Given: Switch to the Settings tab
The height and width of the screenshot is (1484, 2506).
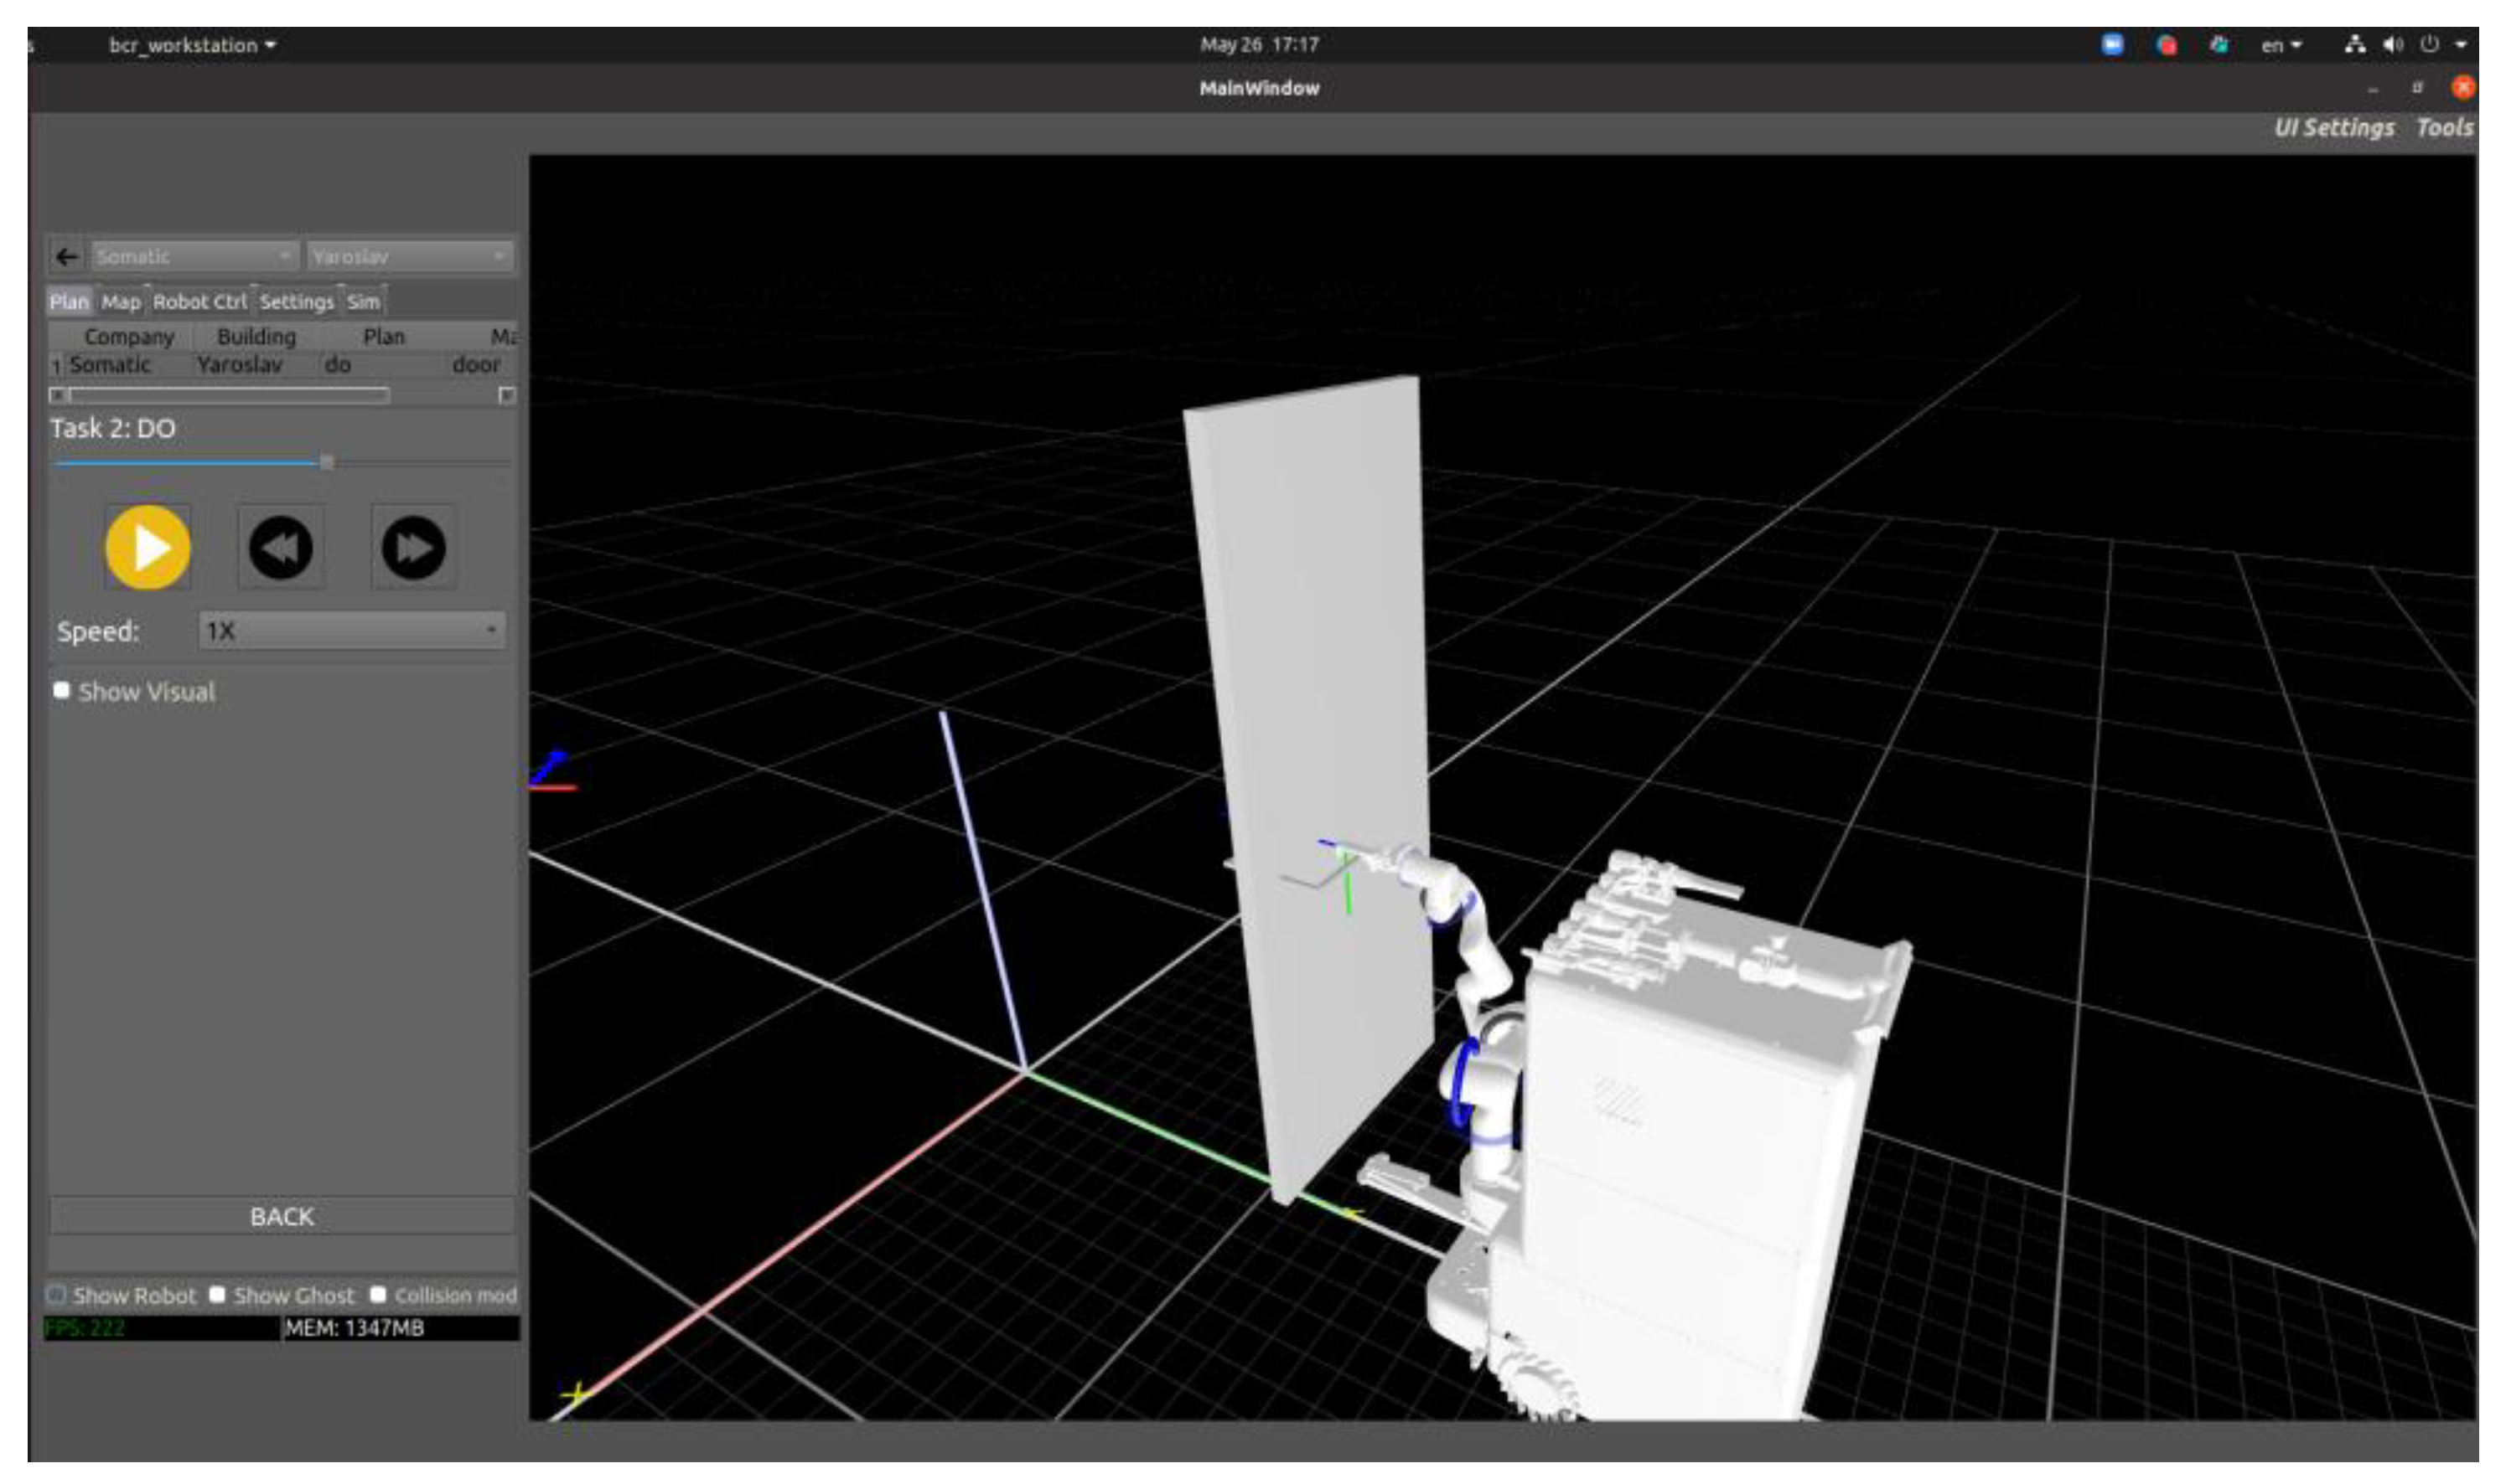Looking at the screenshot, I should click(x=296, y=302).
